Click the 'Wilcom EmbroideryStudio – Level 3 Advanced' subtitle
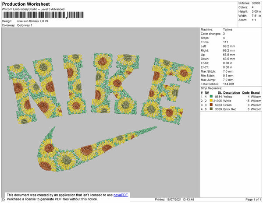The image size is (263, 203). coord(33,9)
